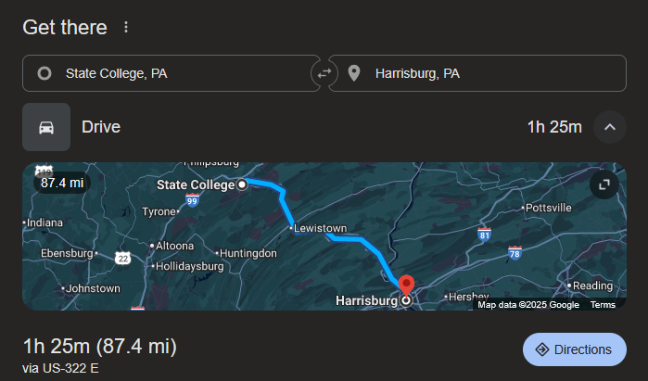Viewport: 648px width, 381px height.
Task: Click the car Drive mode icon
Action: 46,127
